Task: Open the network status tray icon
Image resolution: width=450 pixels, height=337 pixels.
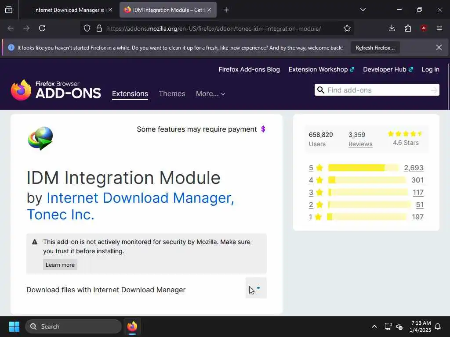Action: (388, 326)
